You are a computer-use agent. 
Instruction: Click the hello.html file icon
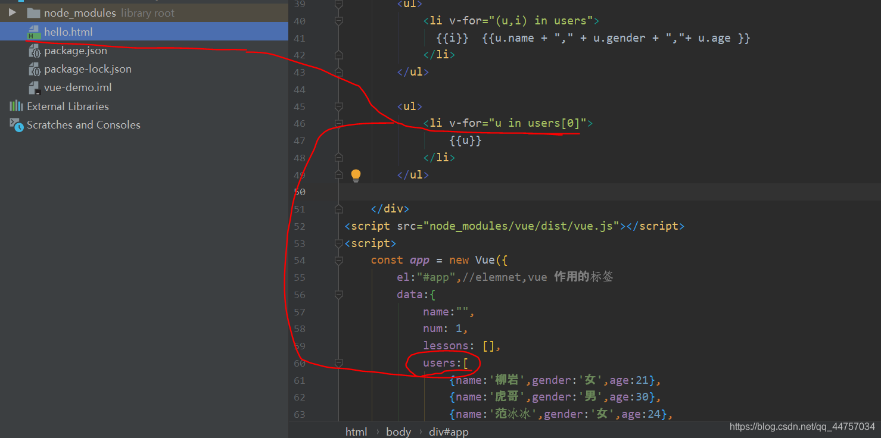tap(33, 32)
